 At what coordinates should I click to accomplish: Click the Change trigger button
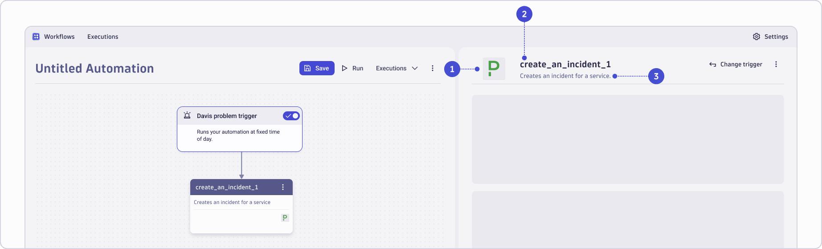tap(736, 64)
